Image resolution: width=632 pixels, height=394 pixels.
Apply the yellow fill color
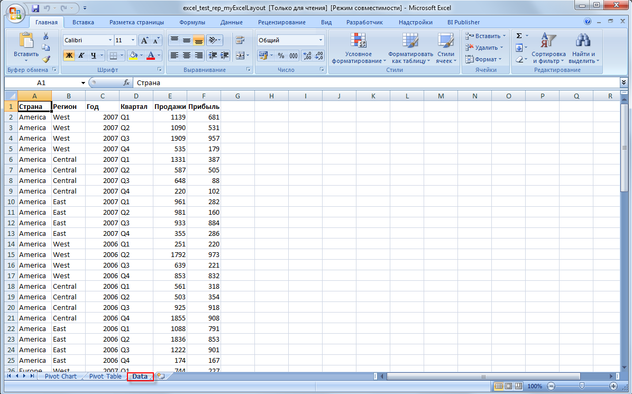point(133,55)
